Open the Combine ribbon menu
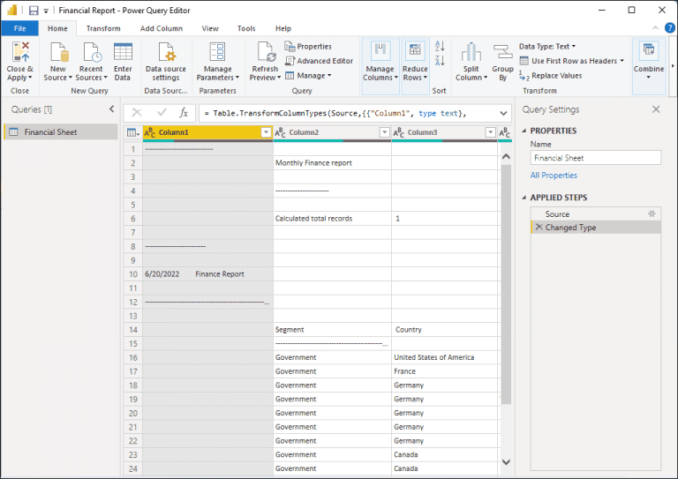Viewport: 678px width, 479px height. (x=649, y=61)
